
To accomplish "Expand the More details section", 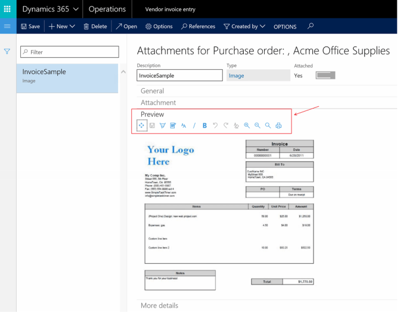I will [159, 305].
